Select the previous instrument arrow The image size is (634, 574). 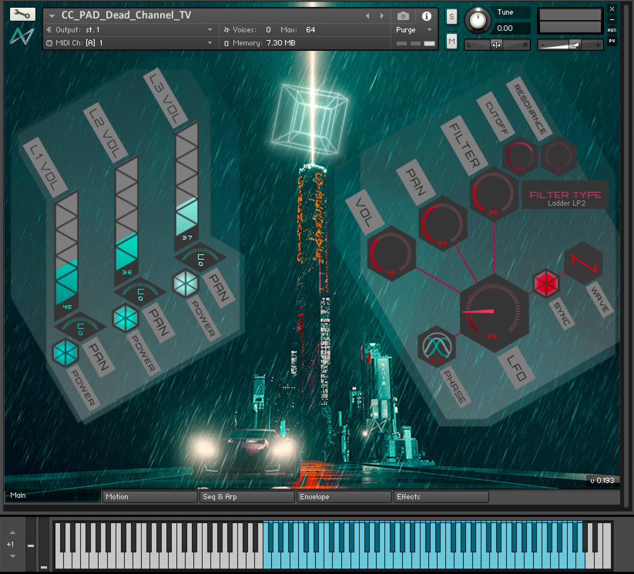(x=367, y=16)
